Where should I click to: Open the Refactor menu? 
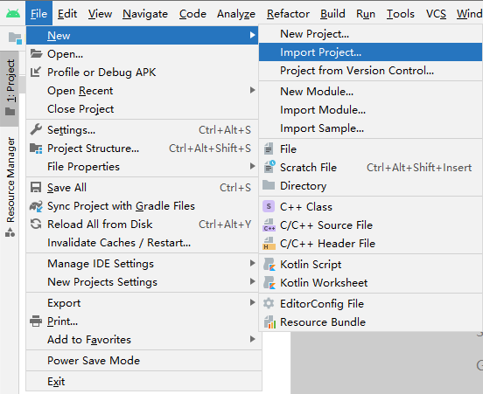[x=288, y=14]
